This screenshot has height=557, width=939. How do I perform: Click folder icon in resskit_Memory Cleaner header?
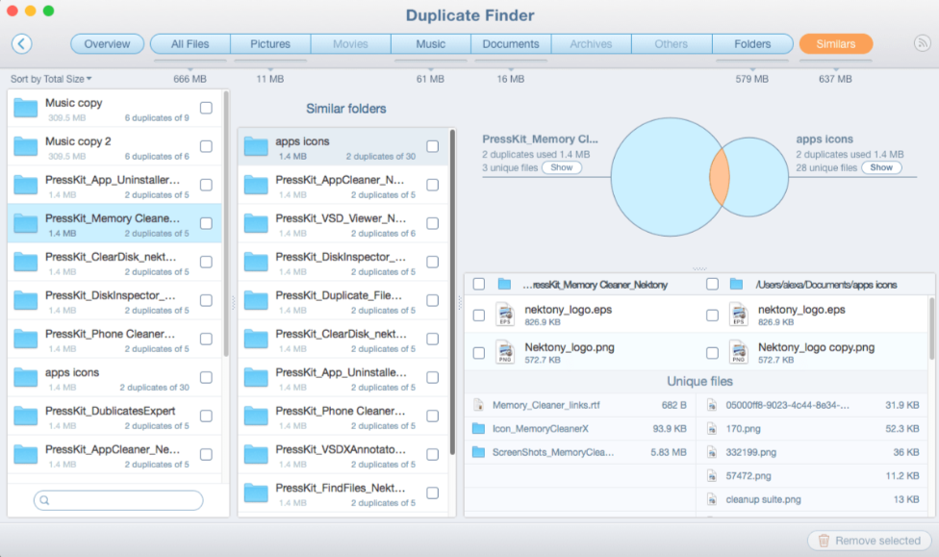(x=504, y=284)
